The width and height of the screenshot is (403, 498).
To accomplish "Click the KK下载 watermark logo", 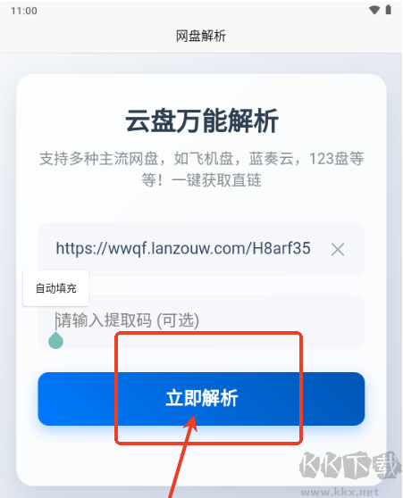I will coord(349,467).
